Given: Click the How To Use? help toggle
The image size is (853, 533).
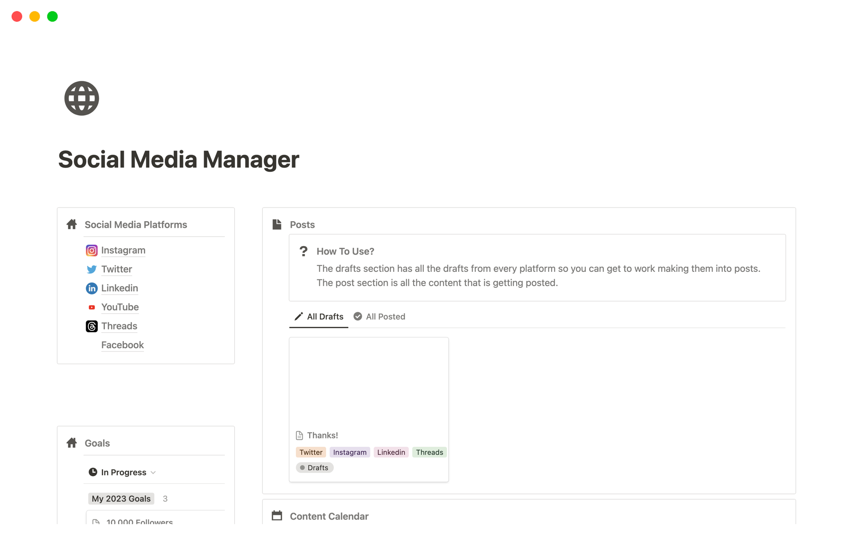Looking at the screenshot, I should pos(346,251).
